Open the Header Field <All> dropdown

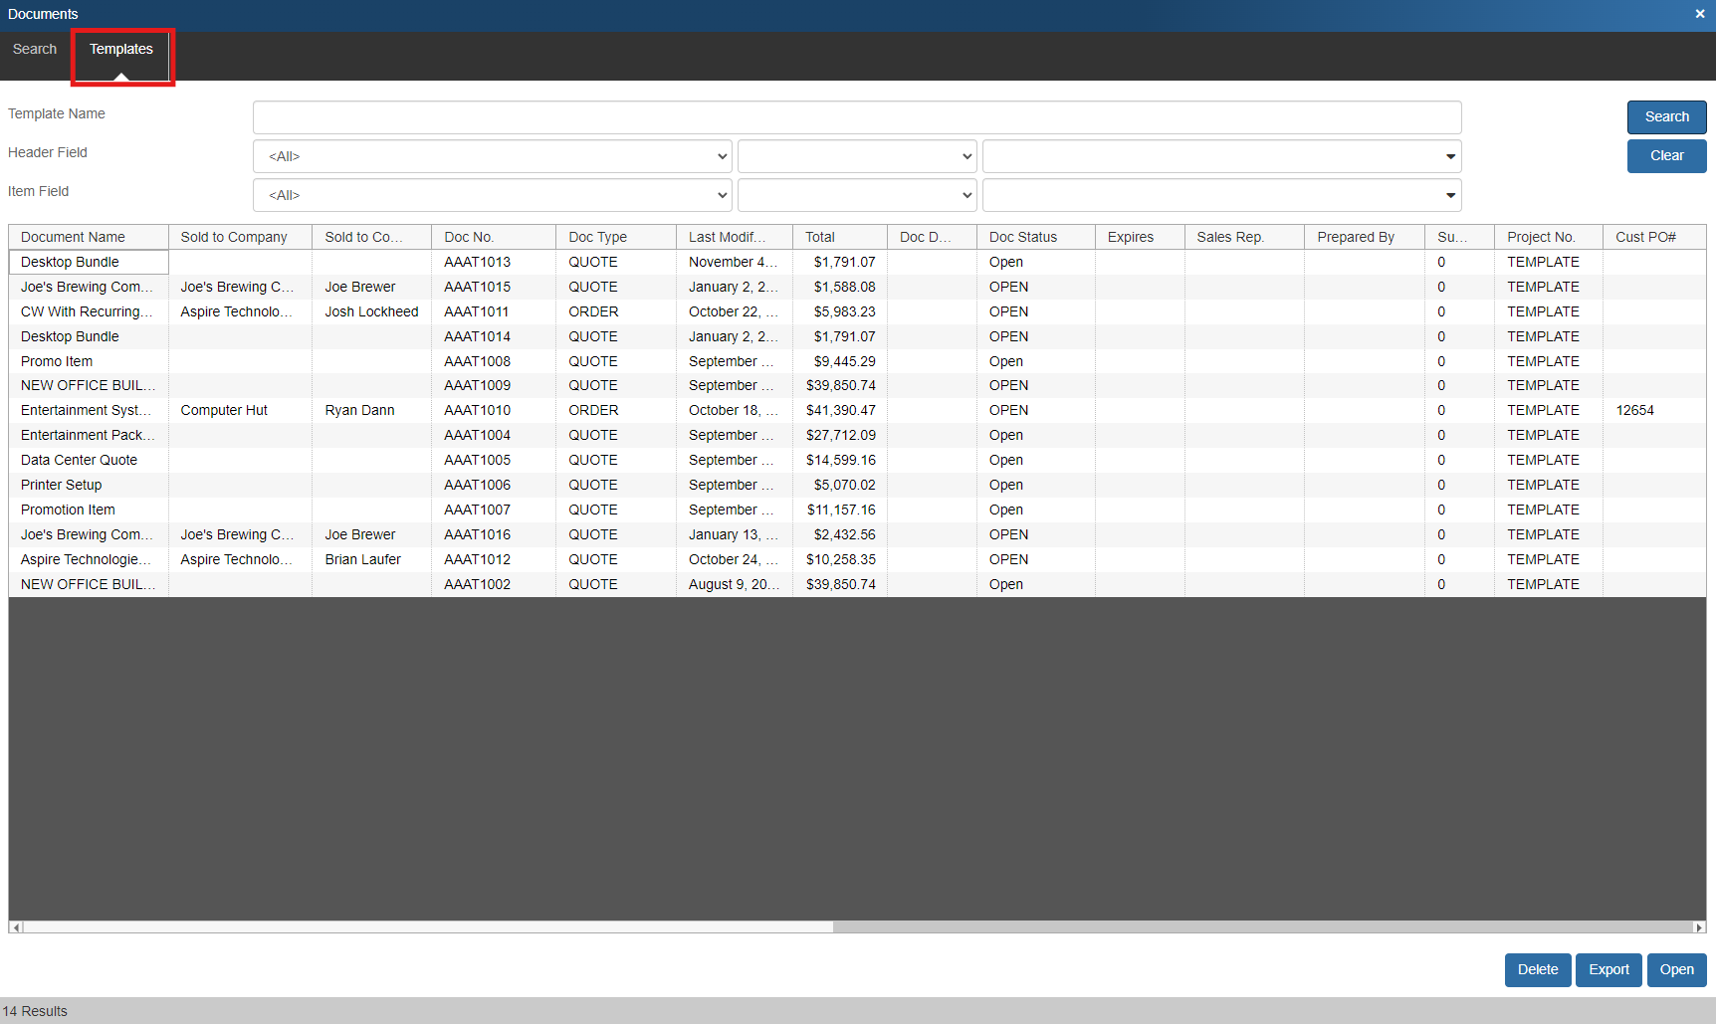(492, 156)
